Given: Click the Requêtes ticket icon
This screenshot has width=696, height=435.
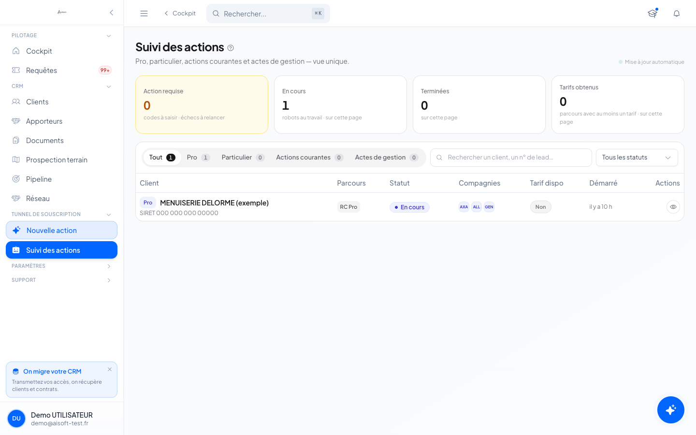Looking at the screenshot, I should 16,70.
